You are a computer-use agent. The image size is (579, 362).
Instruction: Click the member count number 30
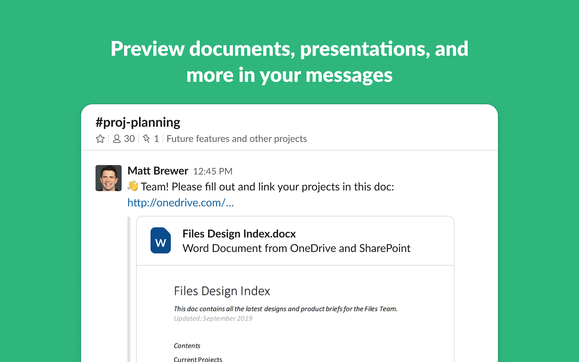[x=129, y=139]
